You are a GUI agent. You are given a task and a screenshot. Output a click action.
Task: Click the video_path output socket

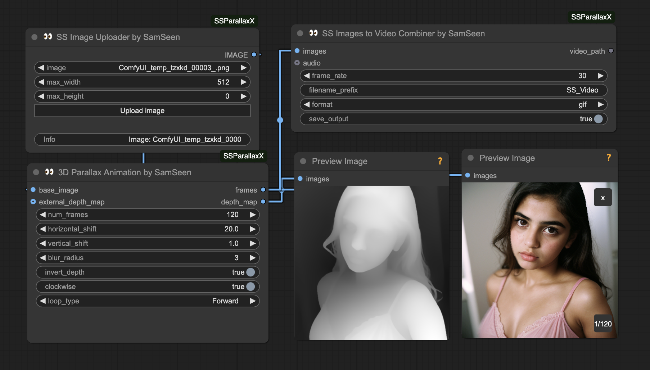pos(611,51)
